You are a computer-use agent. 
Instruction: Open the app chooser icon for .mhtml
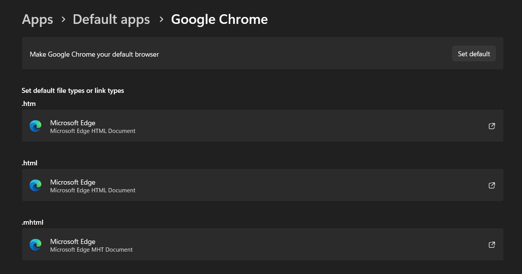pos(492,245)
